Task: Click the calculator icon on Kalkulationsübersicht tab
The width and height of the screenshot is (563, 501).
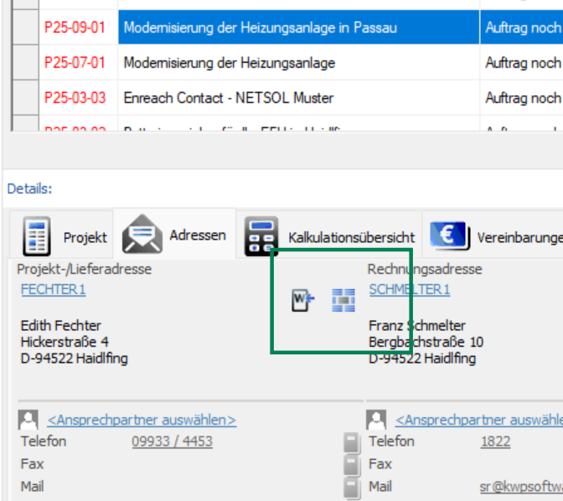Action: point(261,237)
